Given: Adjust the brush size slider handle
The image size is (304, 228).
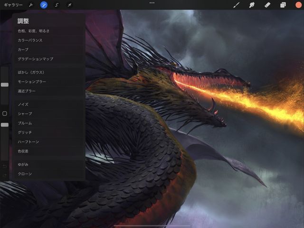Looking at the screenshot, I should click(5, 85).
